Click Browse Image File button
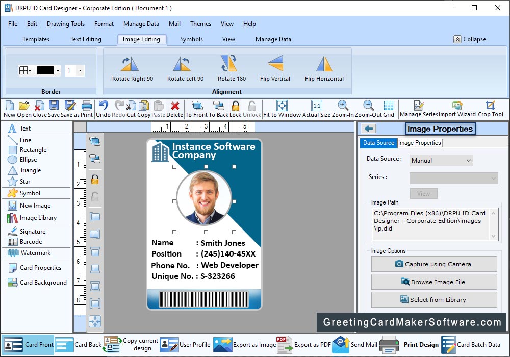 [433, 282]
